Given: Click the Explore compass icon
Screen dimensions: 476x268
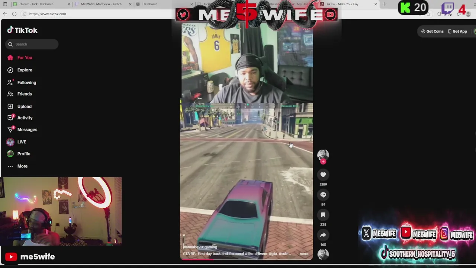Looking at the screenshot, I should (x=10, y=70).
